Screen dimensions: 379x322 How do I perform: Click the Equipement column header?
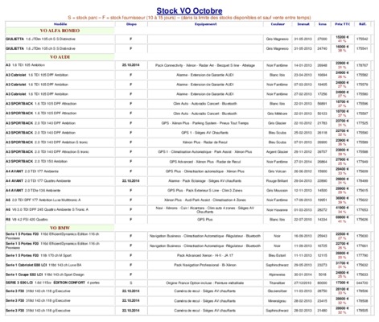205,24
